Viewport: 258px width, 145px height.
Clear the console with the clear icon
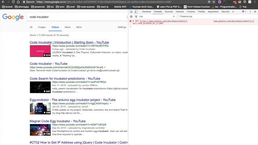click(x=131, y=17)
